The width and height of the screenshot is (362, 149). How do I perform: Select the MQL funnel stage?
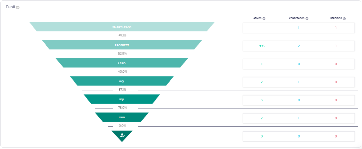[x=122, y=81]
